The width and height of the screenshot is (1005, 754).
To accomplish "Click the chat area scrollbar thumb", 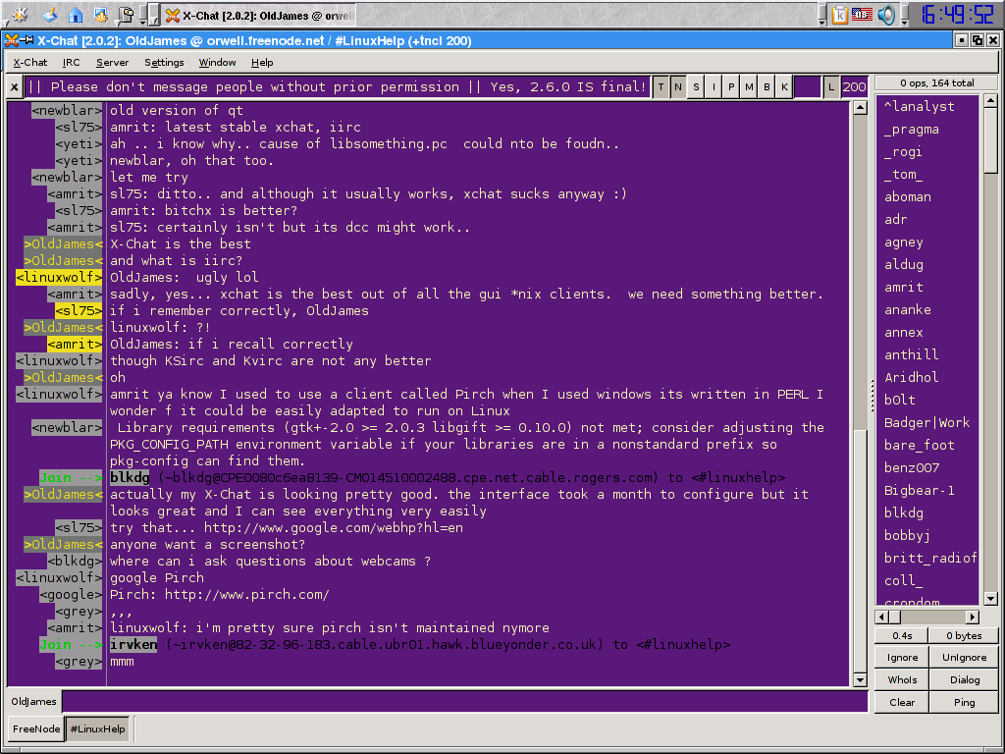I will tap(860, 550).
